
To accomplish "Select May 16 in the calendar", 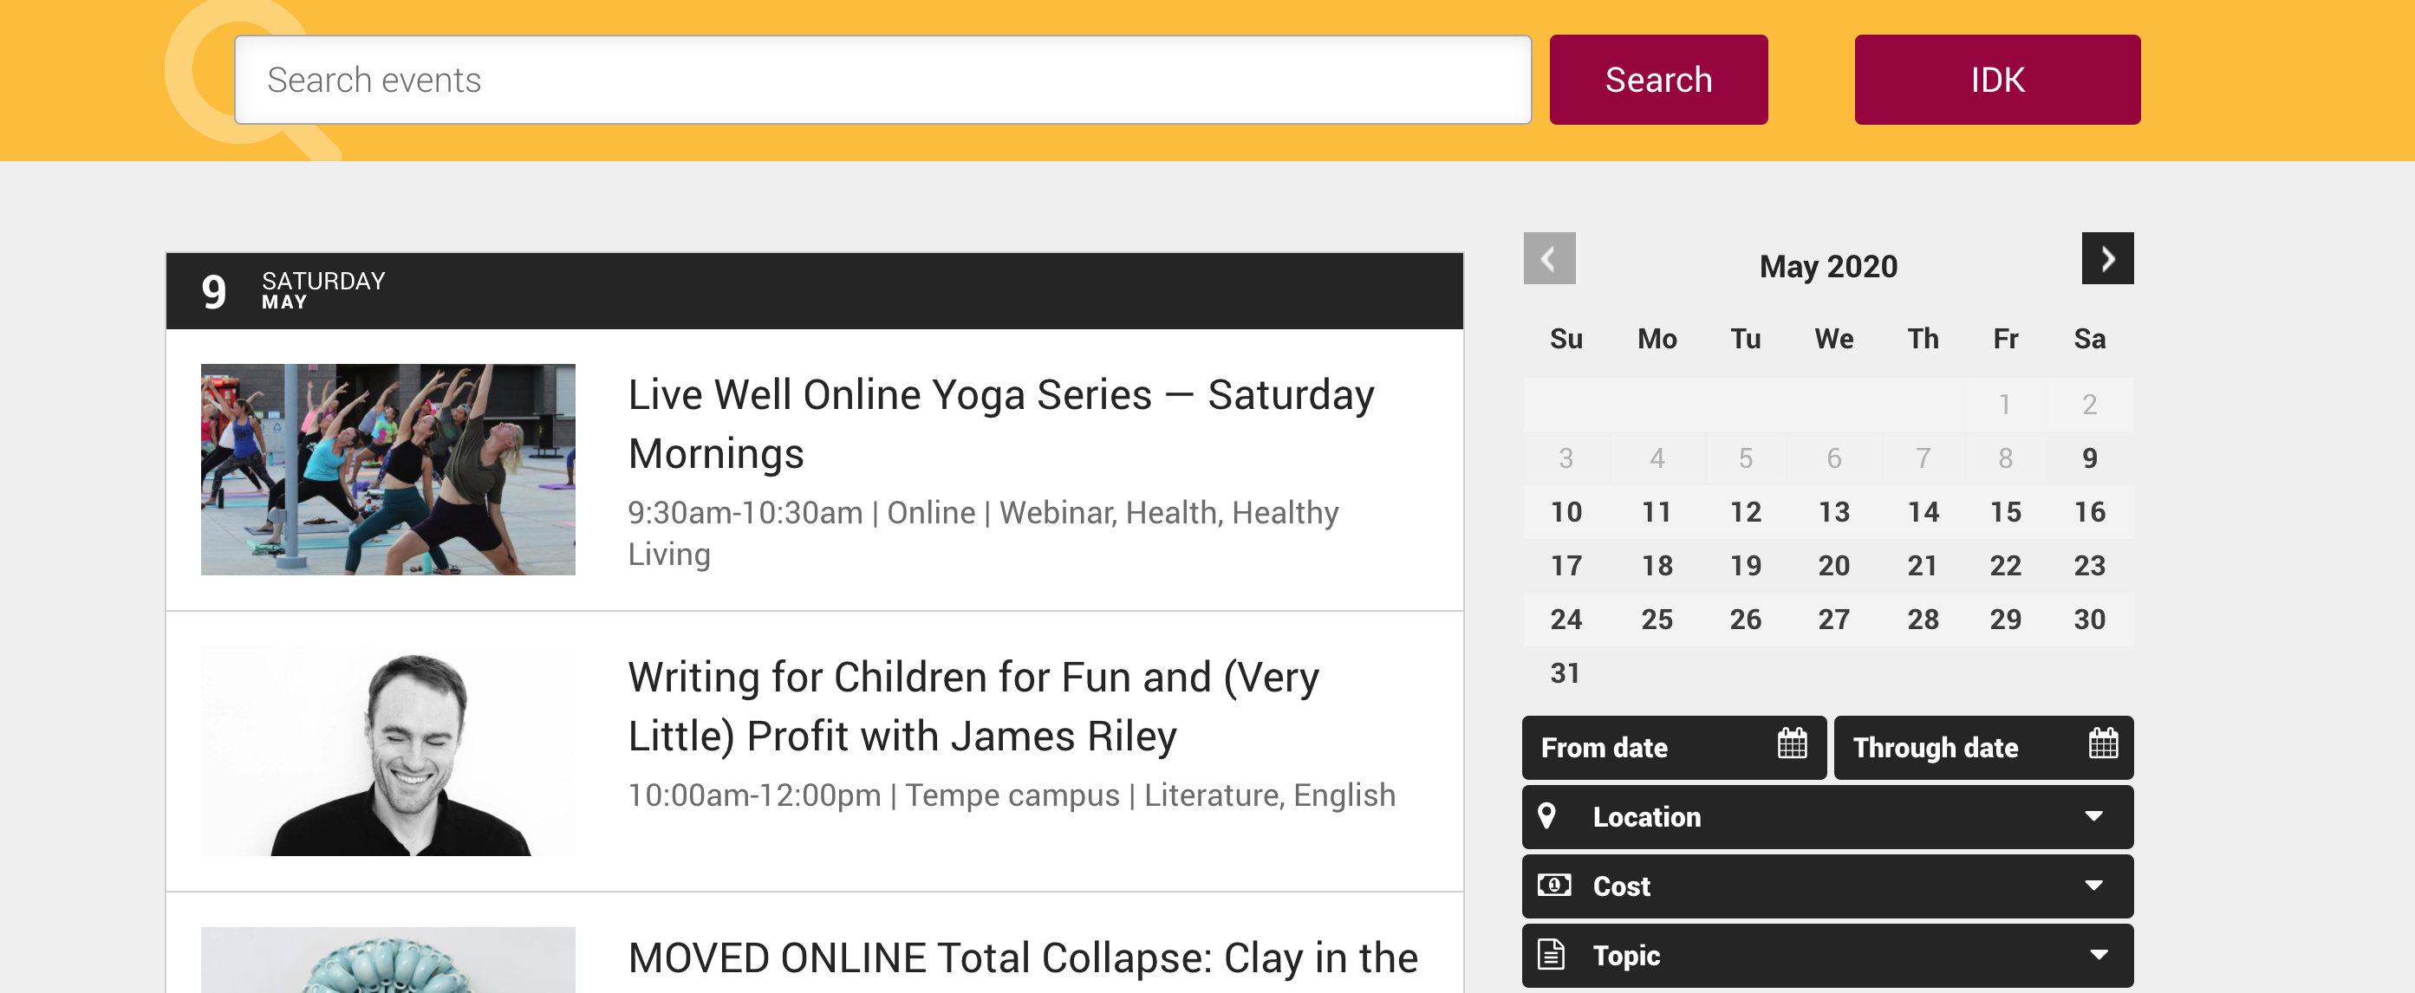I will click(2089, 511).
